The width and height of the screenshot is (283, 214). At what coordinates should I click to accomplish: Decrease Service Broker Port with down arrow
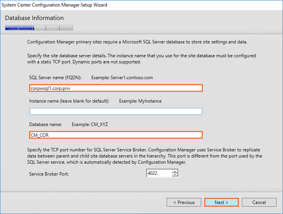coord(175,175)
